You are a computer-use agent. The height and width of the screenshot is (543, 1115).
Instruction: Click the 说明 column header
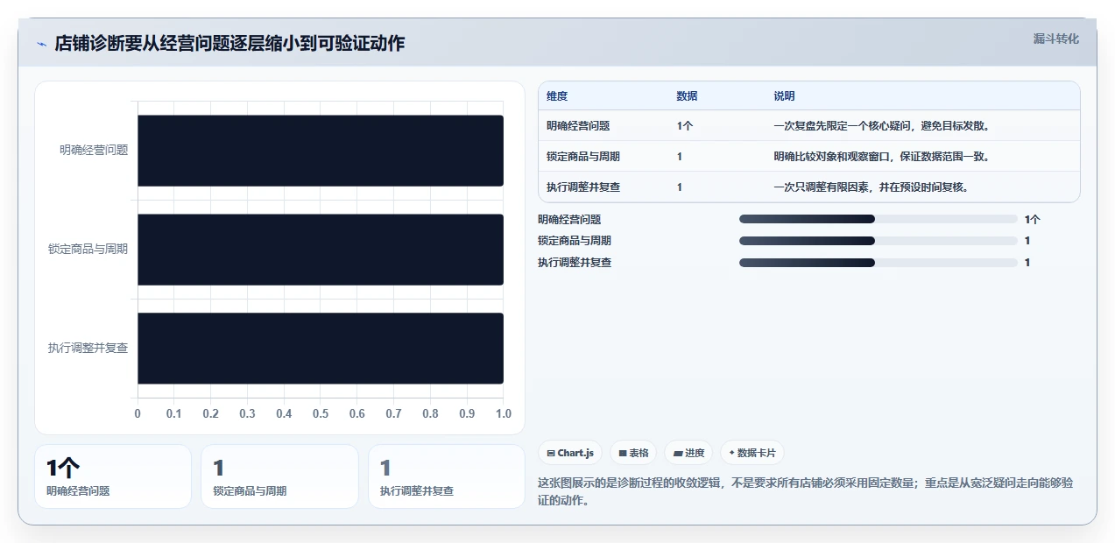(x=785, y=96)
